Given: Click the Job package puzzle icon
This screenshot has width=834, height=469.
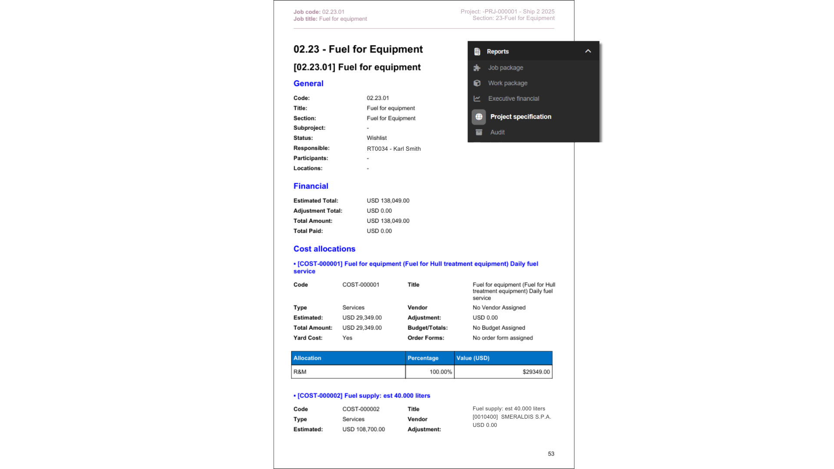Looking at the screenshot, I should [x=477, y=68].
